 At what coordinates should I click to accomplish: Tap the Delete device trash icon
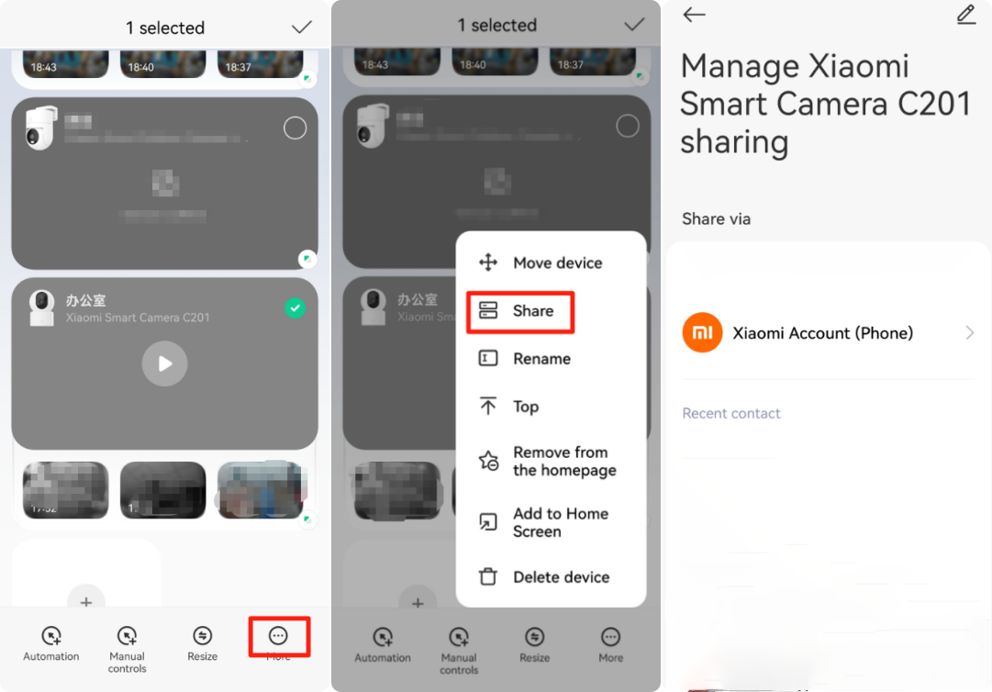pyautogui.click(x=488, y=577)
